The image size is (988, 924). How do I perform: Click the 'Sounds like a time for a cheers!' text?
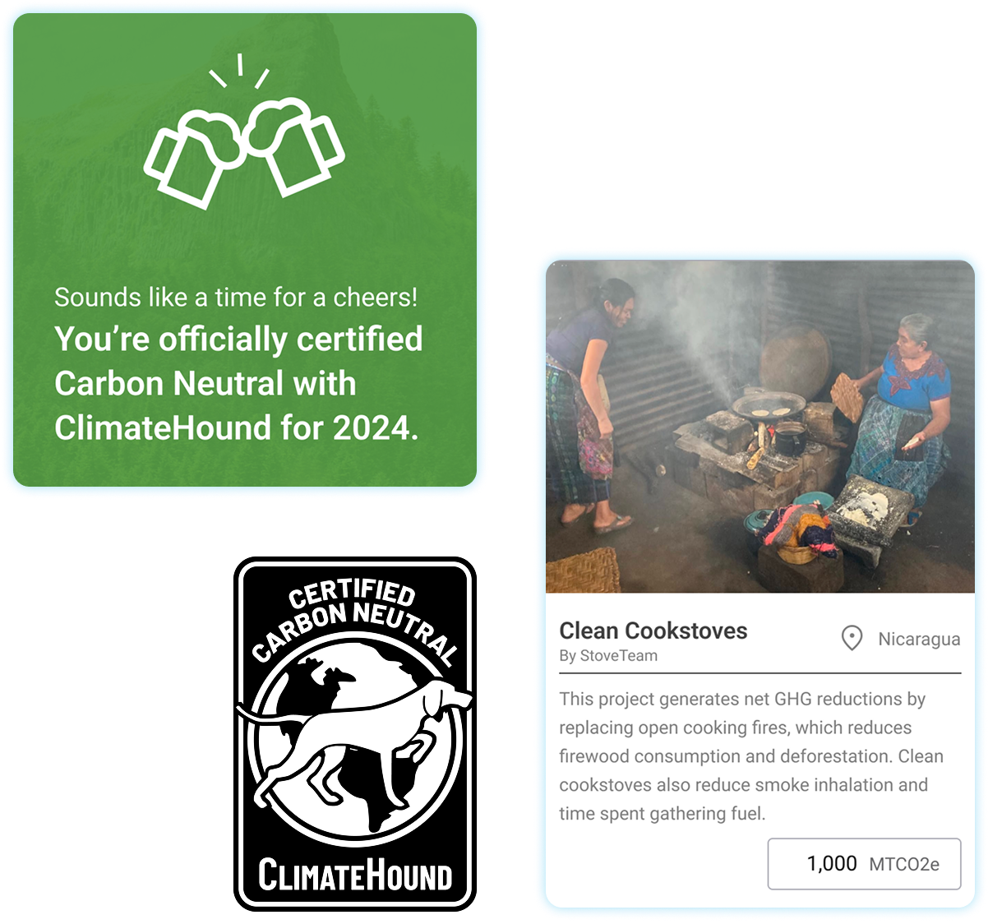pyautogui.click(x=236, y=297)
